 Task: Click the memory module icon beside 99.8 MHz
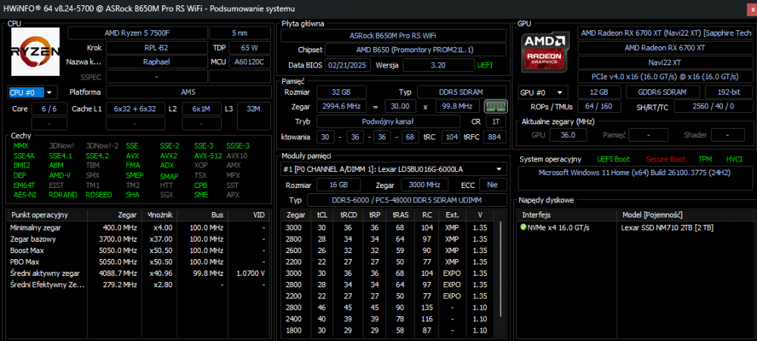496,106
